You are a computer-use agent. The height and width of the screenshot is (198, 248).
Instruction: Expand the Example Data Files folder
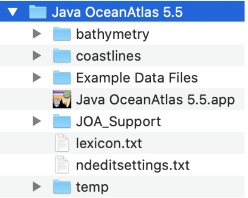coord(37,77)
